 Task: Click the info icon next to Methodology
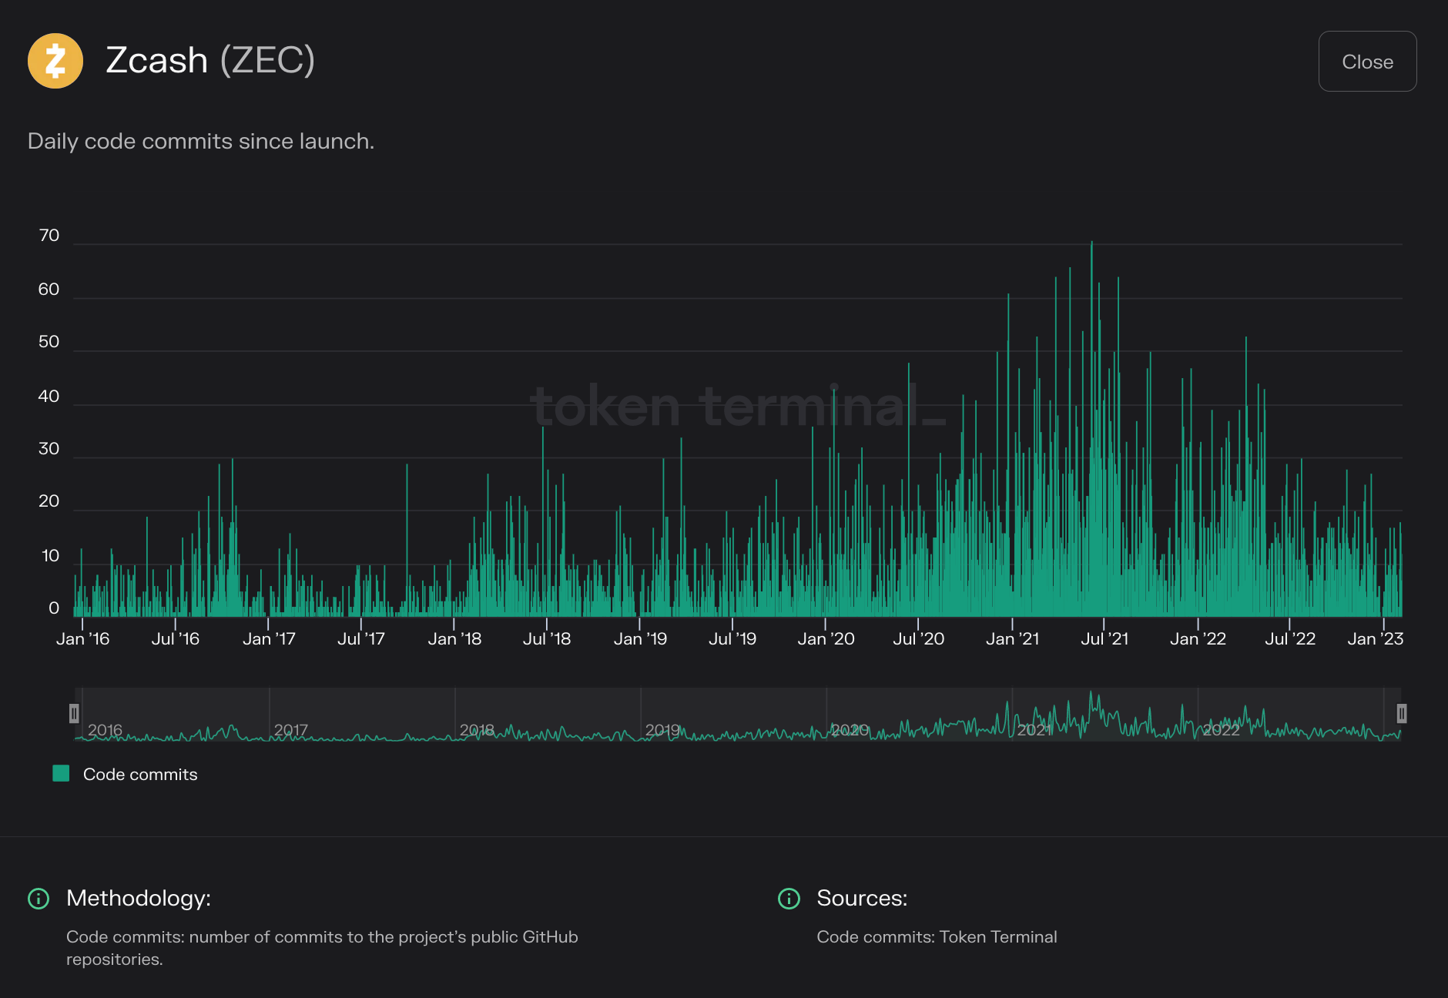[38, 898]
